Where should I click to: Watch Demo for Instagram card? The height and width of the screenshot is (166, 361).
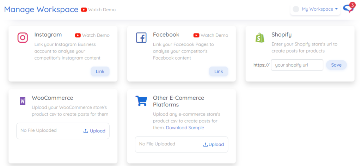pos(92,35)
